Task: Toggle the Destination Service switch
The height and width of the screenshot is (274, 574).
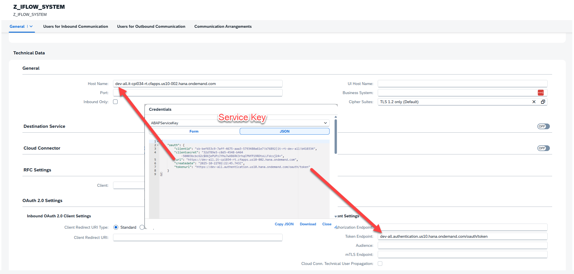Action: [543, 126]
